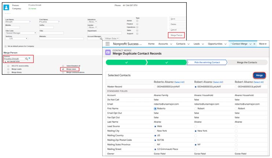Switch to the Opportunities tab

pos(215,44)
